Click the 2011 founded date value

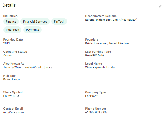click(7, 43)
